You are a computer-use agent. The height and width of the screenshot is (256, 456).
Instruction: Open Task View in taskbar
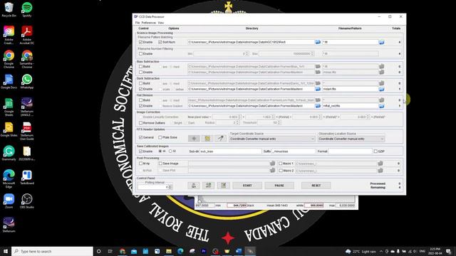pyautogui.click(x=110, y=251)
